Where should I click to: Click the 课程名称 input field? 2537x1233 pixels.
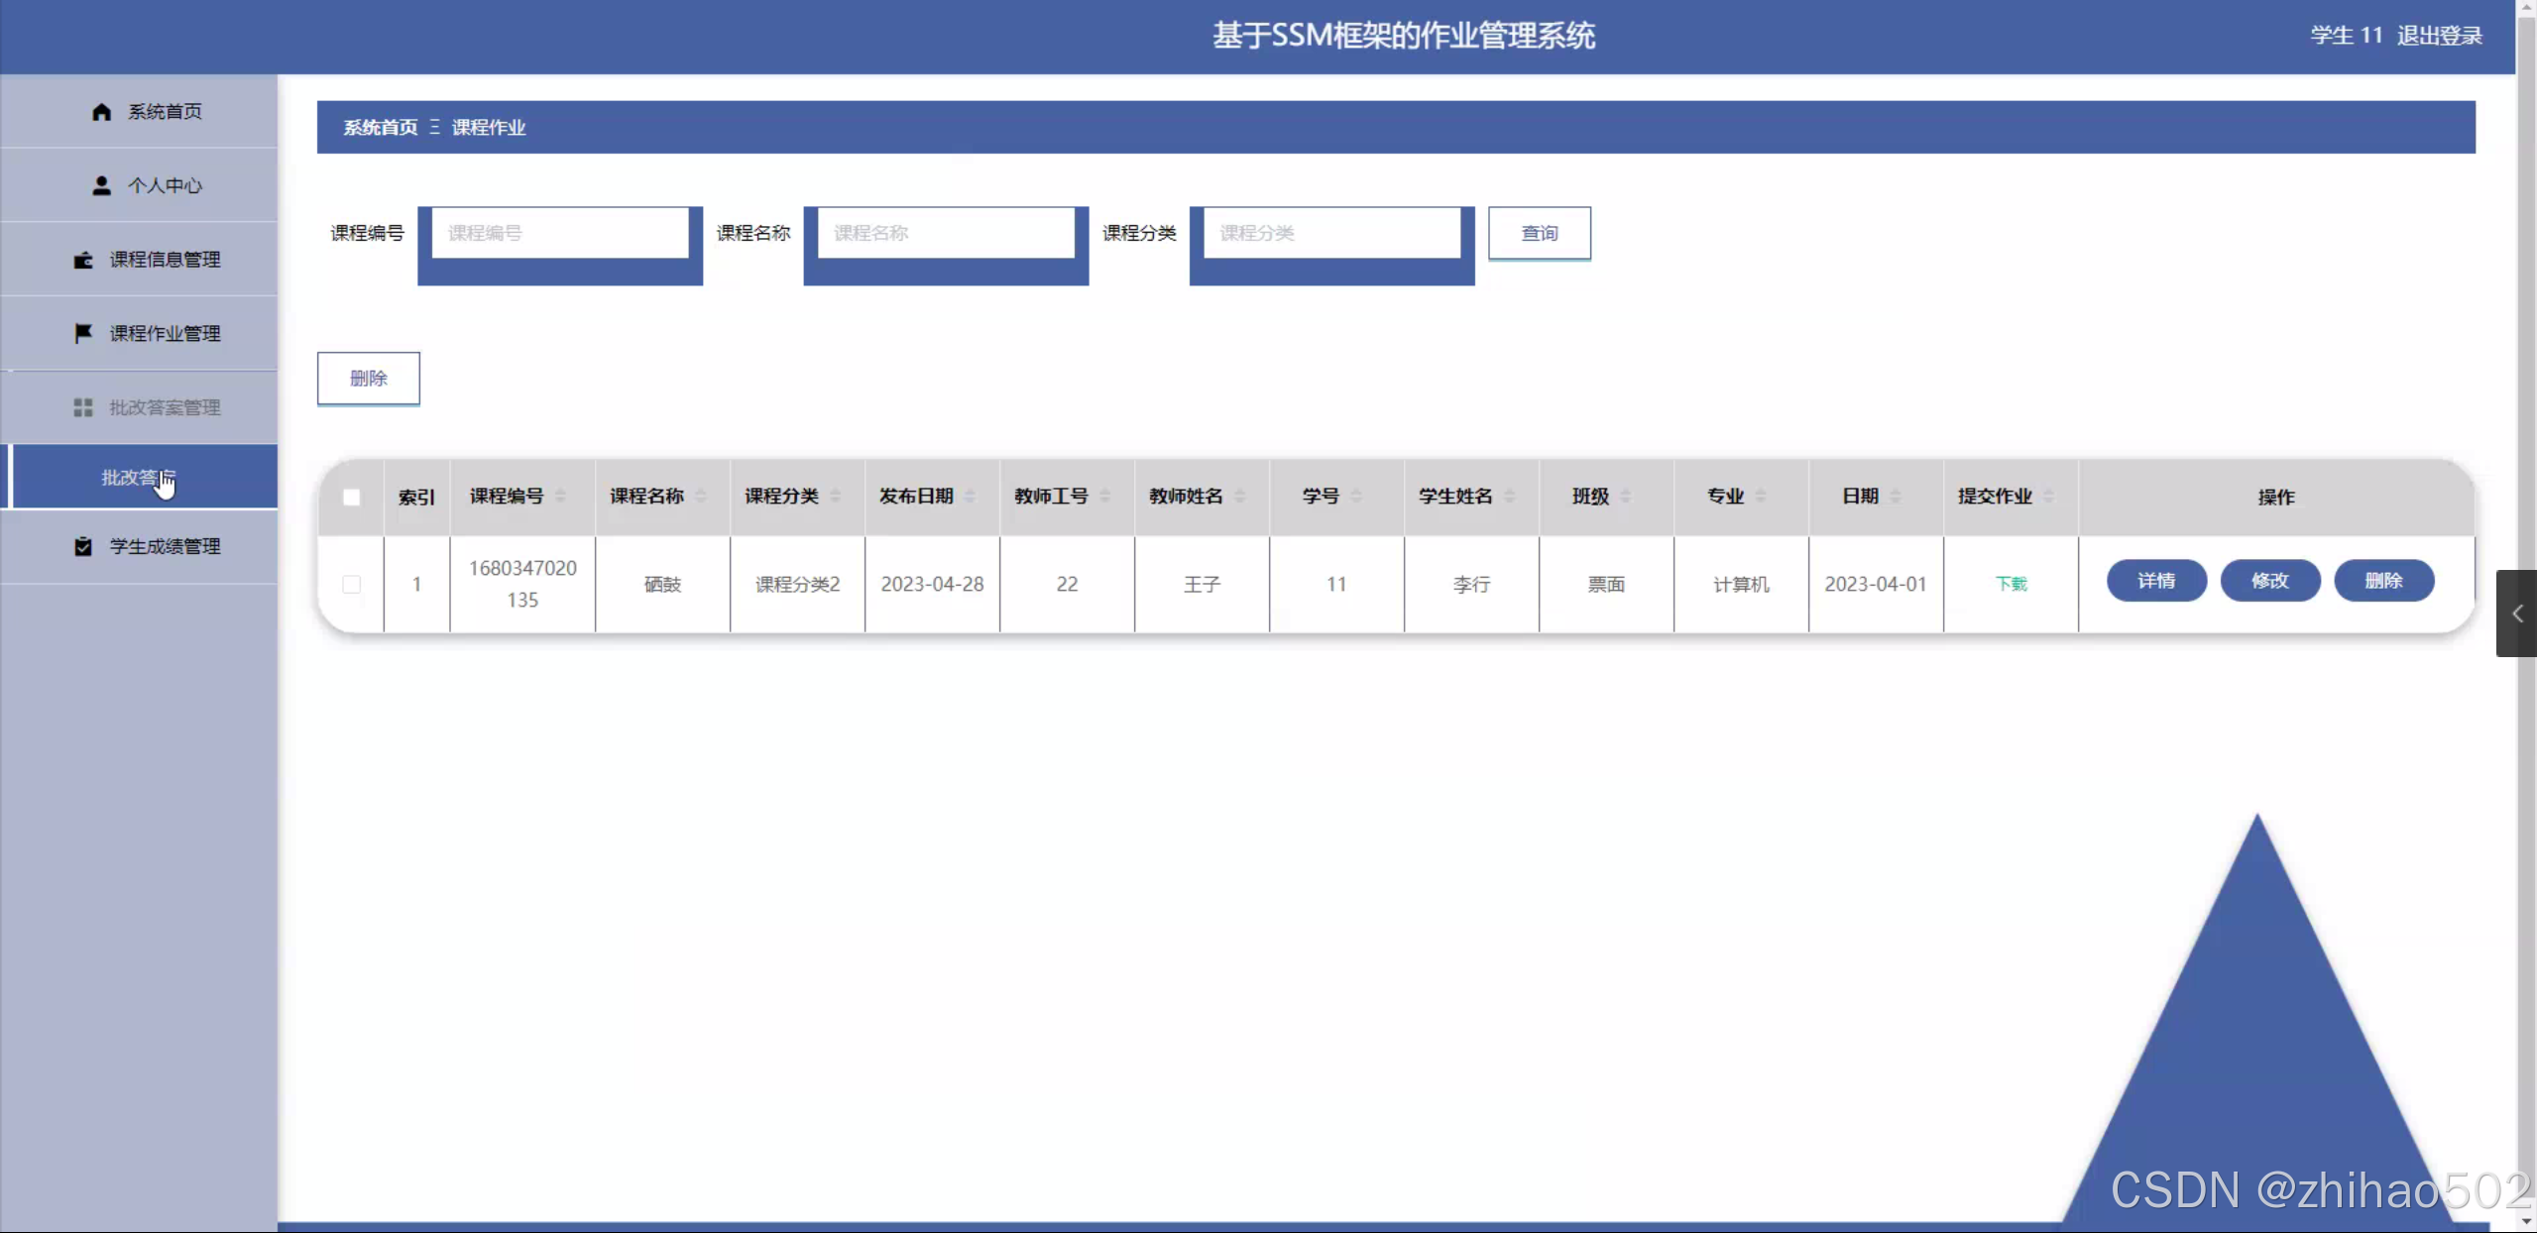click(946, 233)
